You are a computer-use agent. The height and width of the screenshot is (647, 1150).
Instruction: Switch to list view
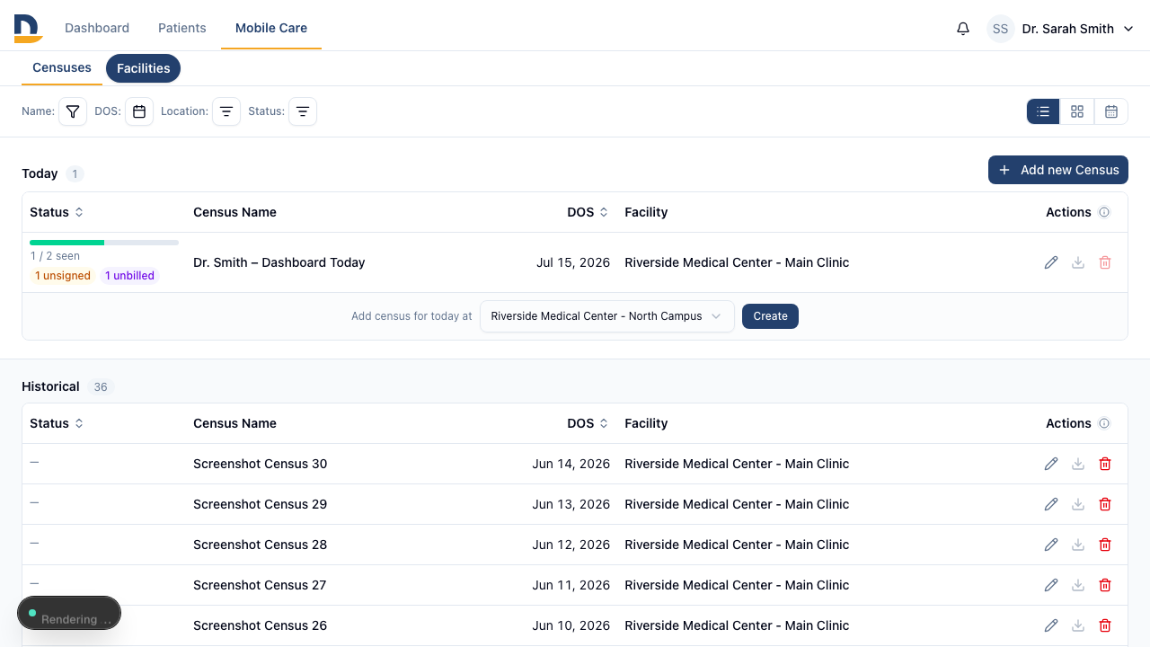1043,111
